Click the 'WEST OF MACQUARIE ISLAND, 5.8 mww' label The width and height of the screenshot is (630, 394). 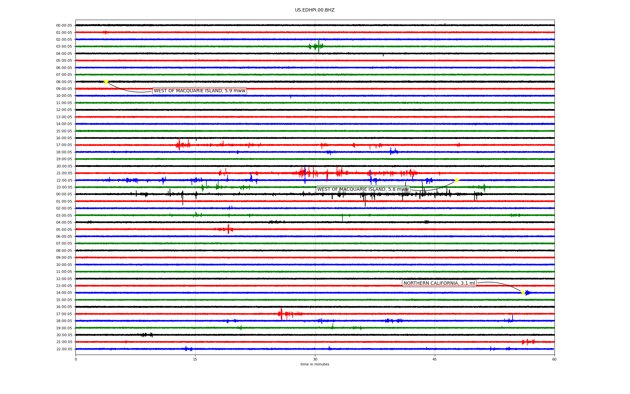363,189
